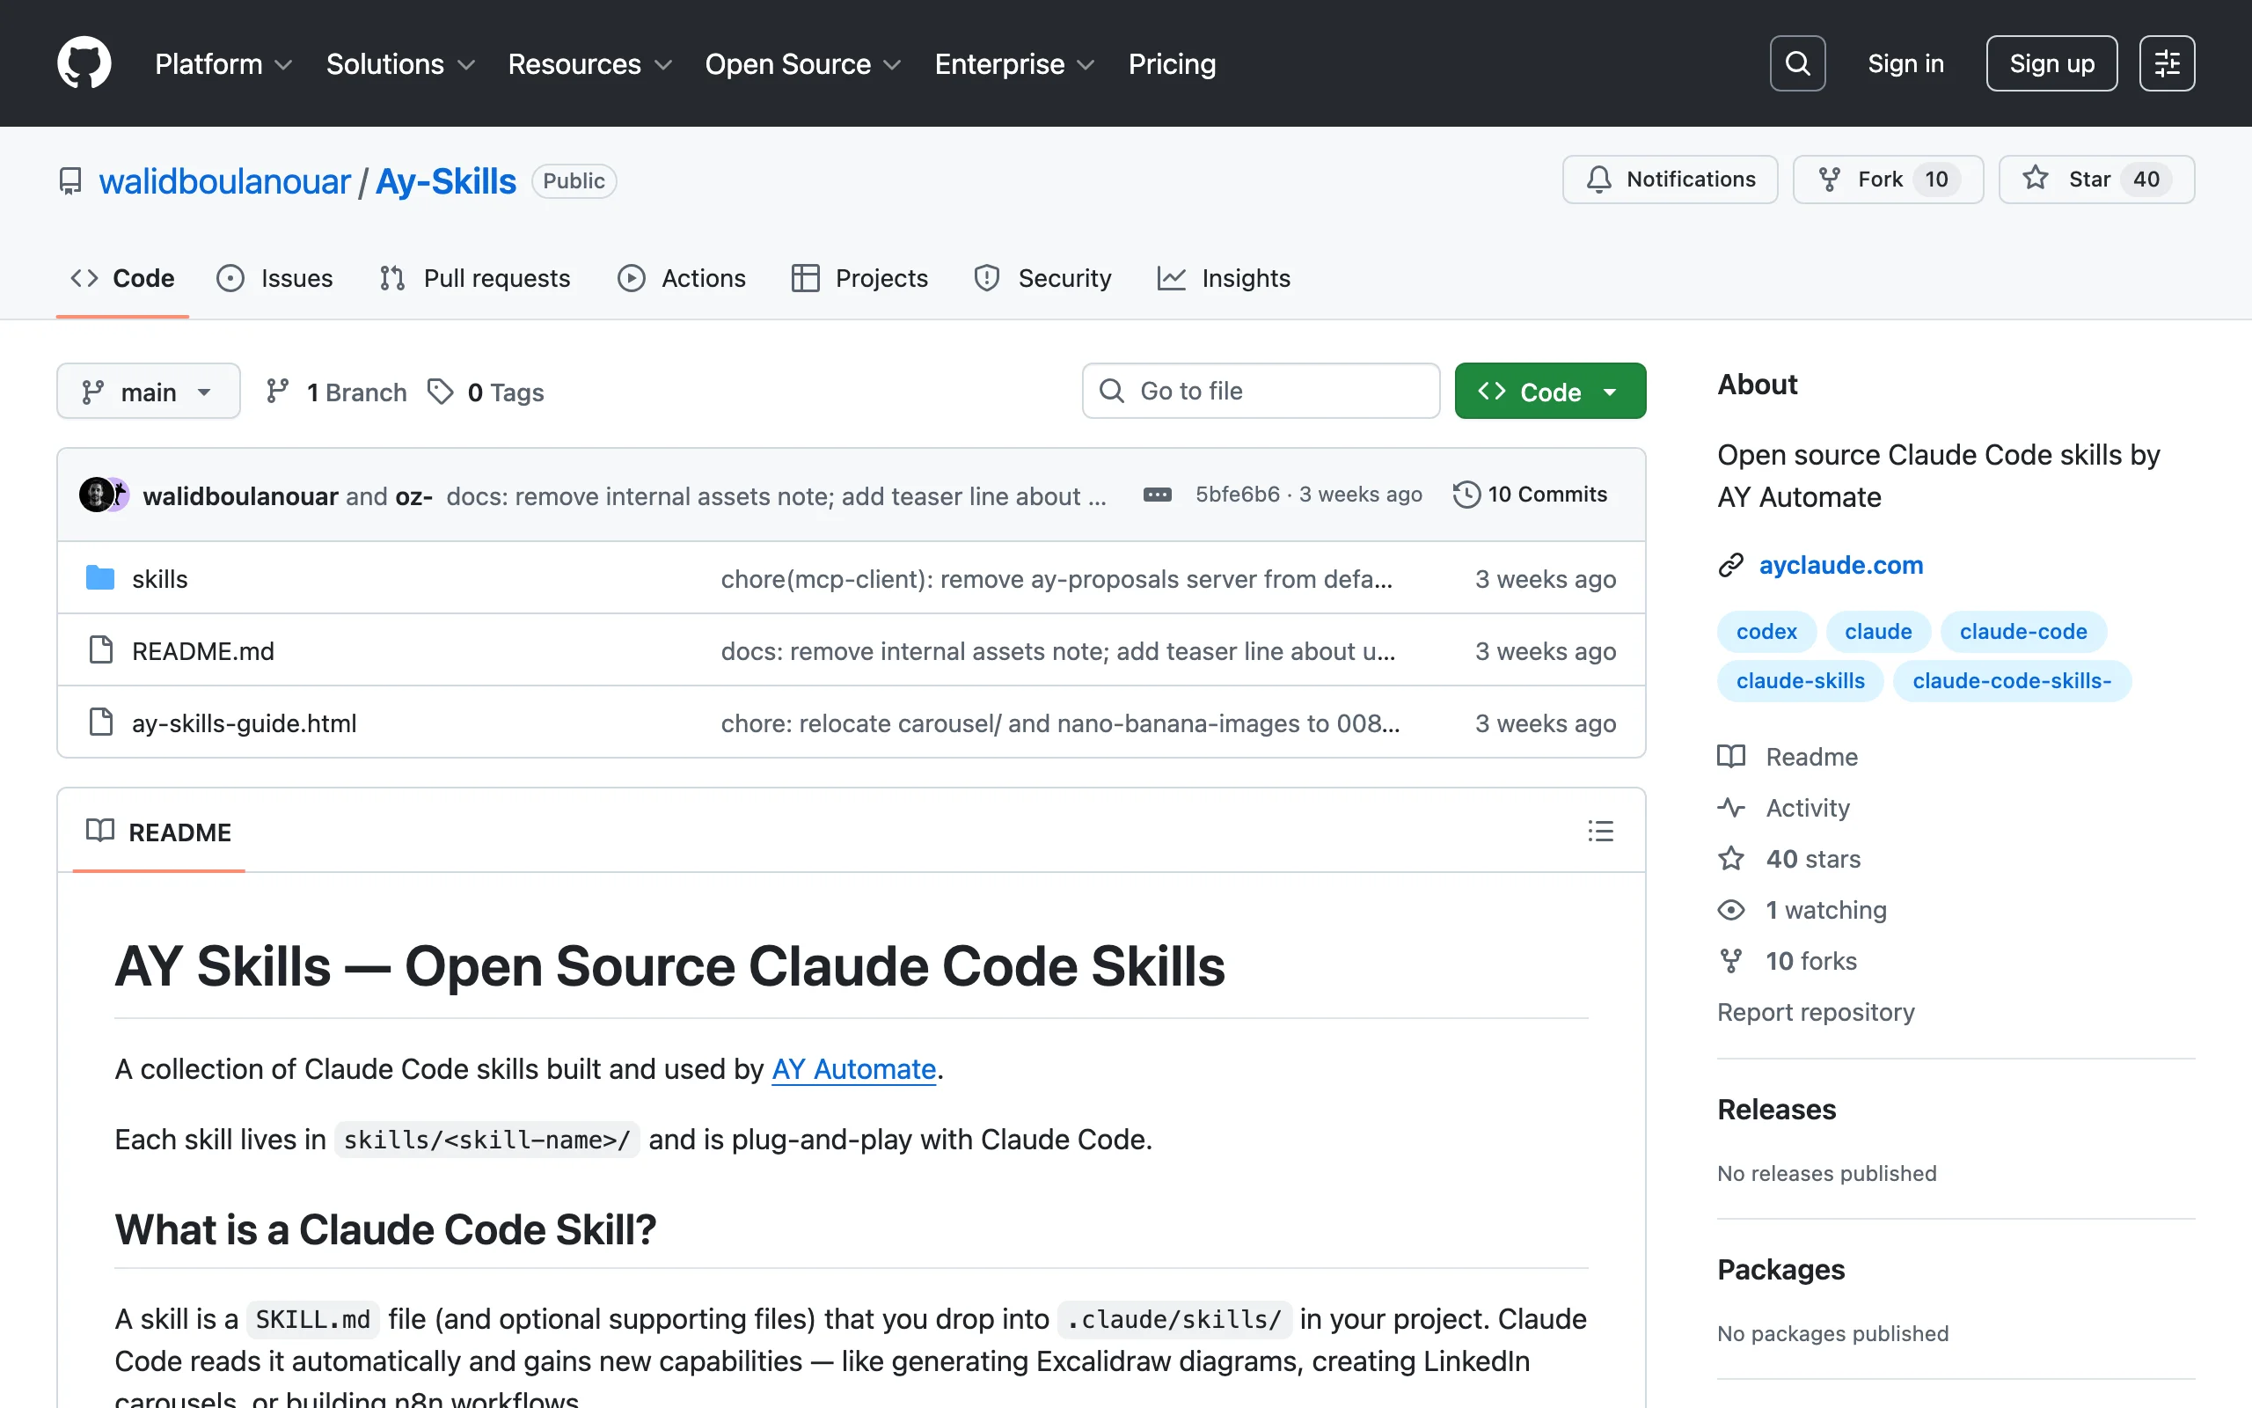This screenshot has width=2252, height=1408.
Task: Click the Sign up button
Action: [2051, 63]
